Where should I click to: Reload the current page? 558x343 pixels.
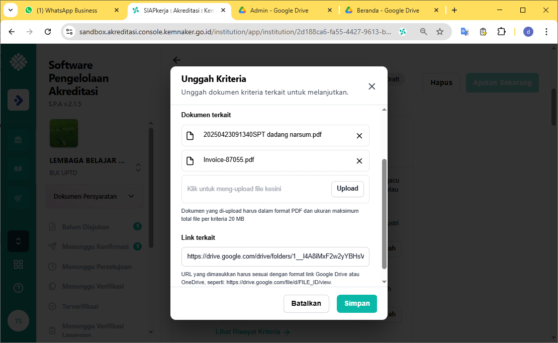click(x=48, y=32)
